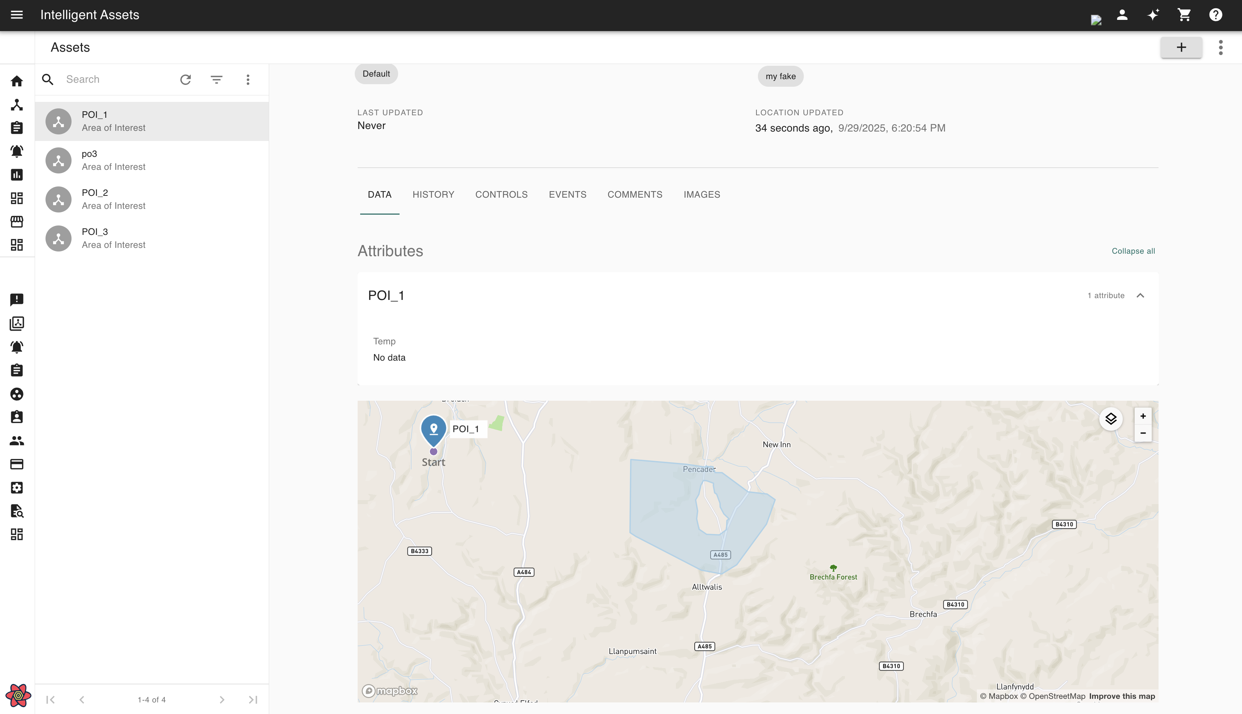This screenshot has height=714, width=1242.
Task: Toggle map layers button
Action: [x=1111, y=419]
